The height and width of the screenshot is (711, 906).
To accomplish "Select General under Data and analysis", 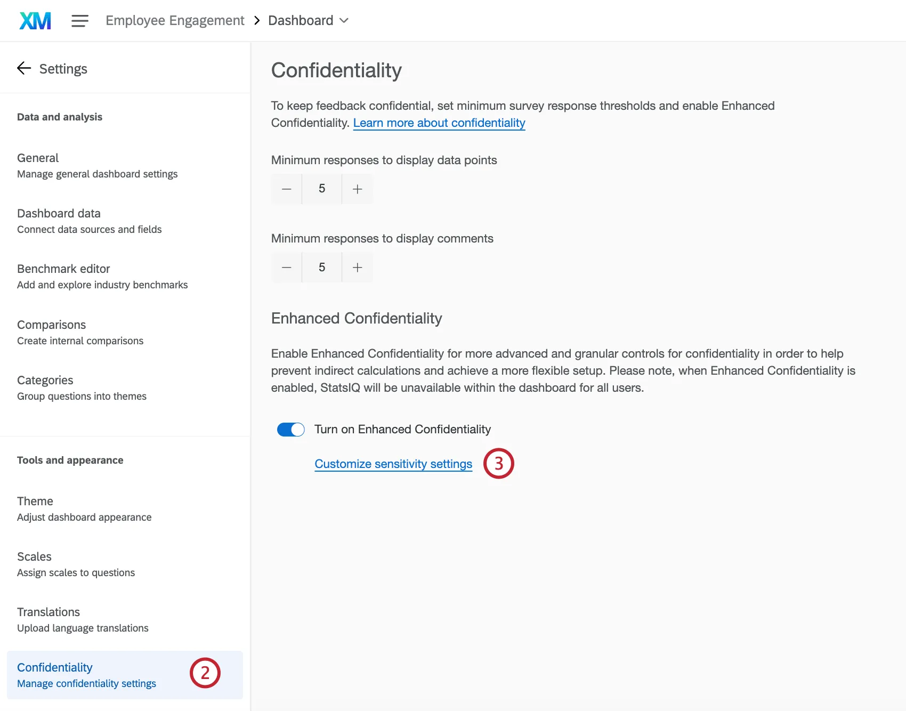I will coord(38,158).
